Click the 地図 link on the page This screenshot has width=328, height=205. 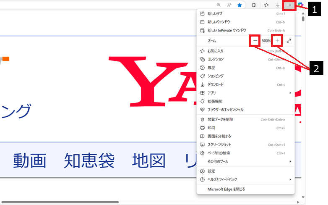pyautogui.click(x=149, y=160)
